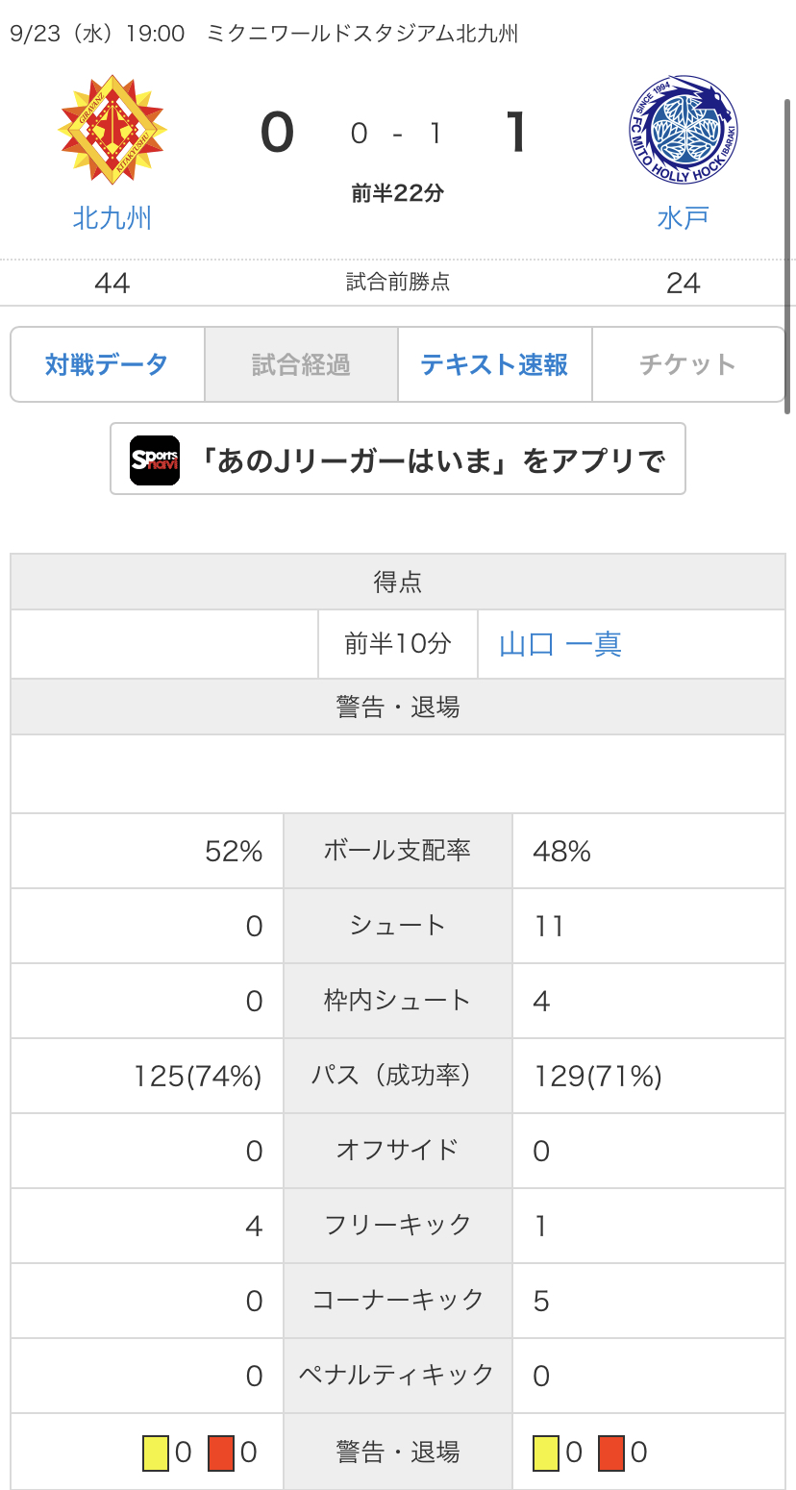Switch to the テキスト速報 tab

click(x=494, y=364)
